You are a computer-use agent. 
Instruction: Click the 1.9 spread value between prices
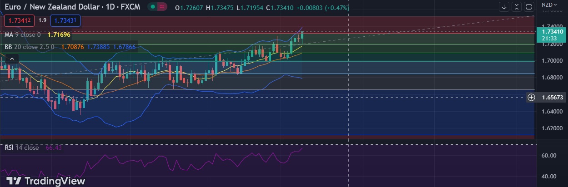[42, 20]
